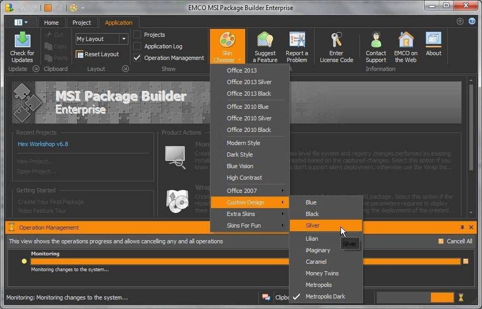Select the Office 2010 Silver skin
The height and width of the screenshot is (309, 482).
tap(249, 118)
